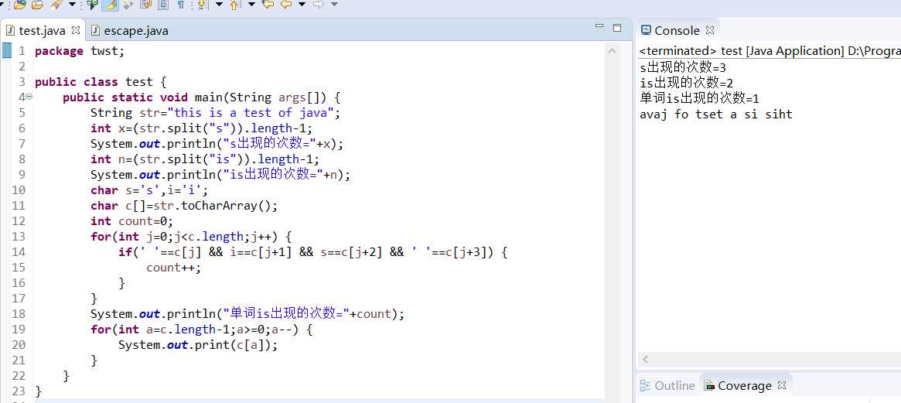Open the Forward history dropdown arrow

(x=334, y=5)
